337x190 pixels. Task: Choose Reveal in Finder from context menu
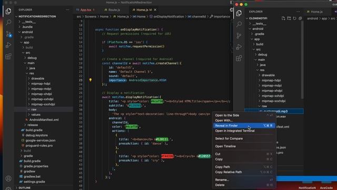(x=244, y=126)
